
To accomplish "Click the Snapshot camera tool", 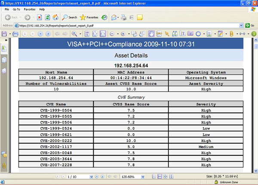I will click(x=190, y=34).
